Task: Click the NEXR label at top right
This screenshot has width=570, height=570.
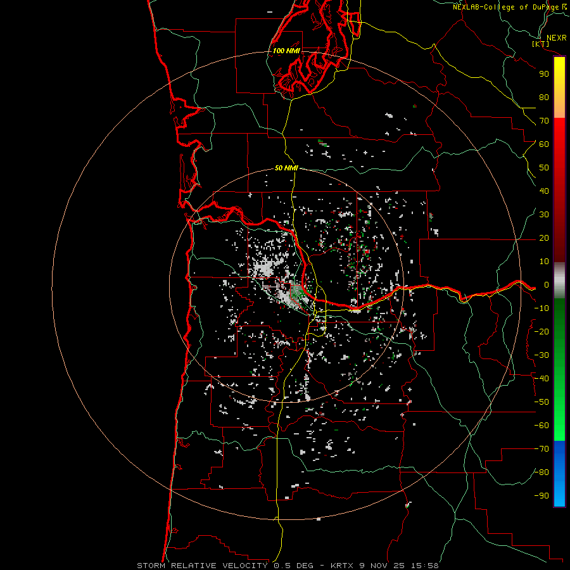Action: pos(556,38)
